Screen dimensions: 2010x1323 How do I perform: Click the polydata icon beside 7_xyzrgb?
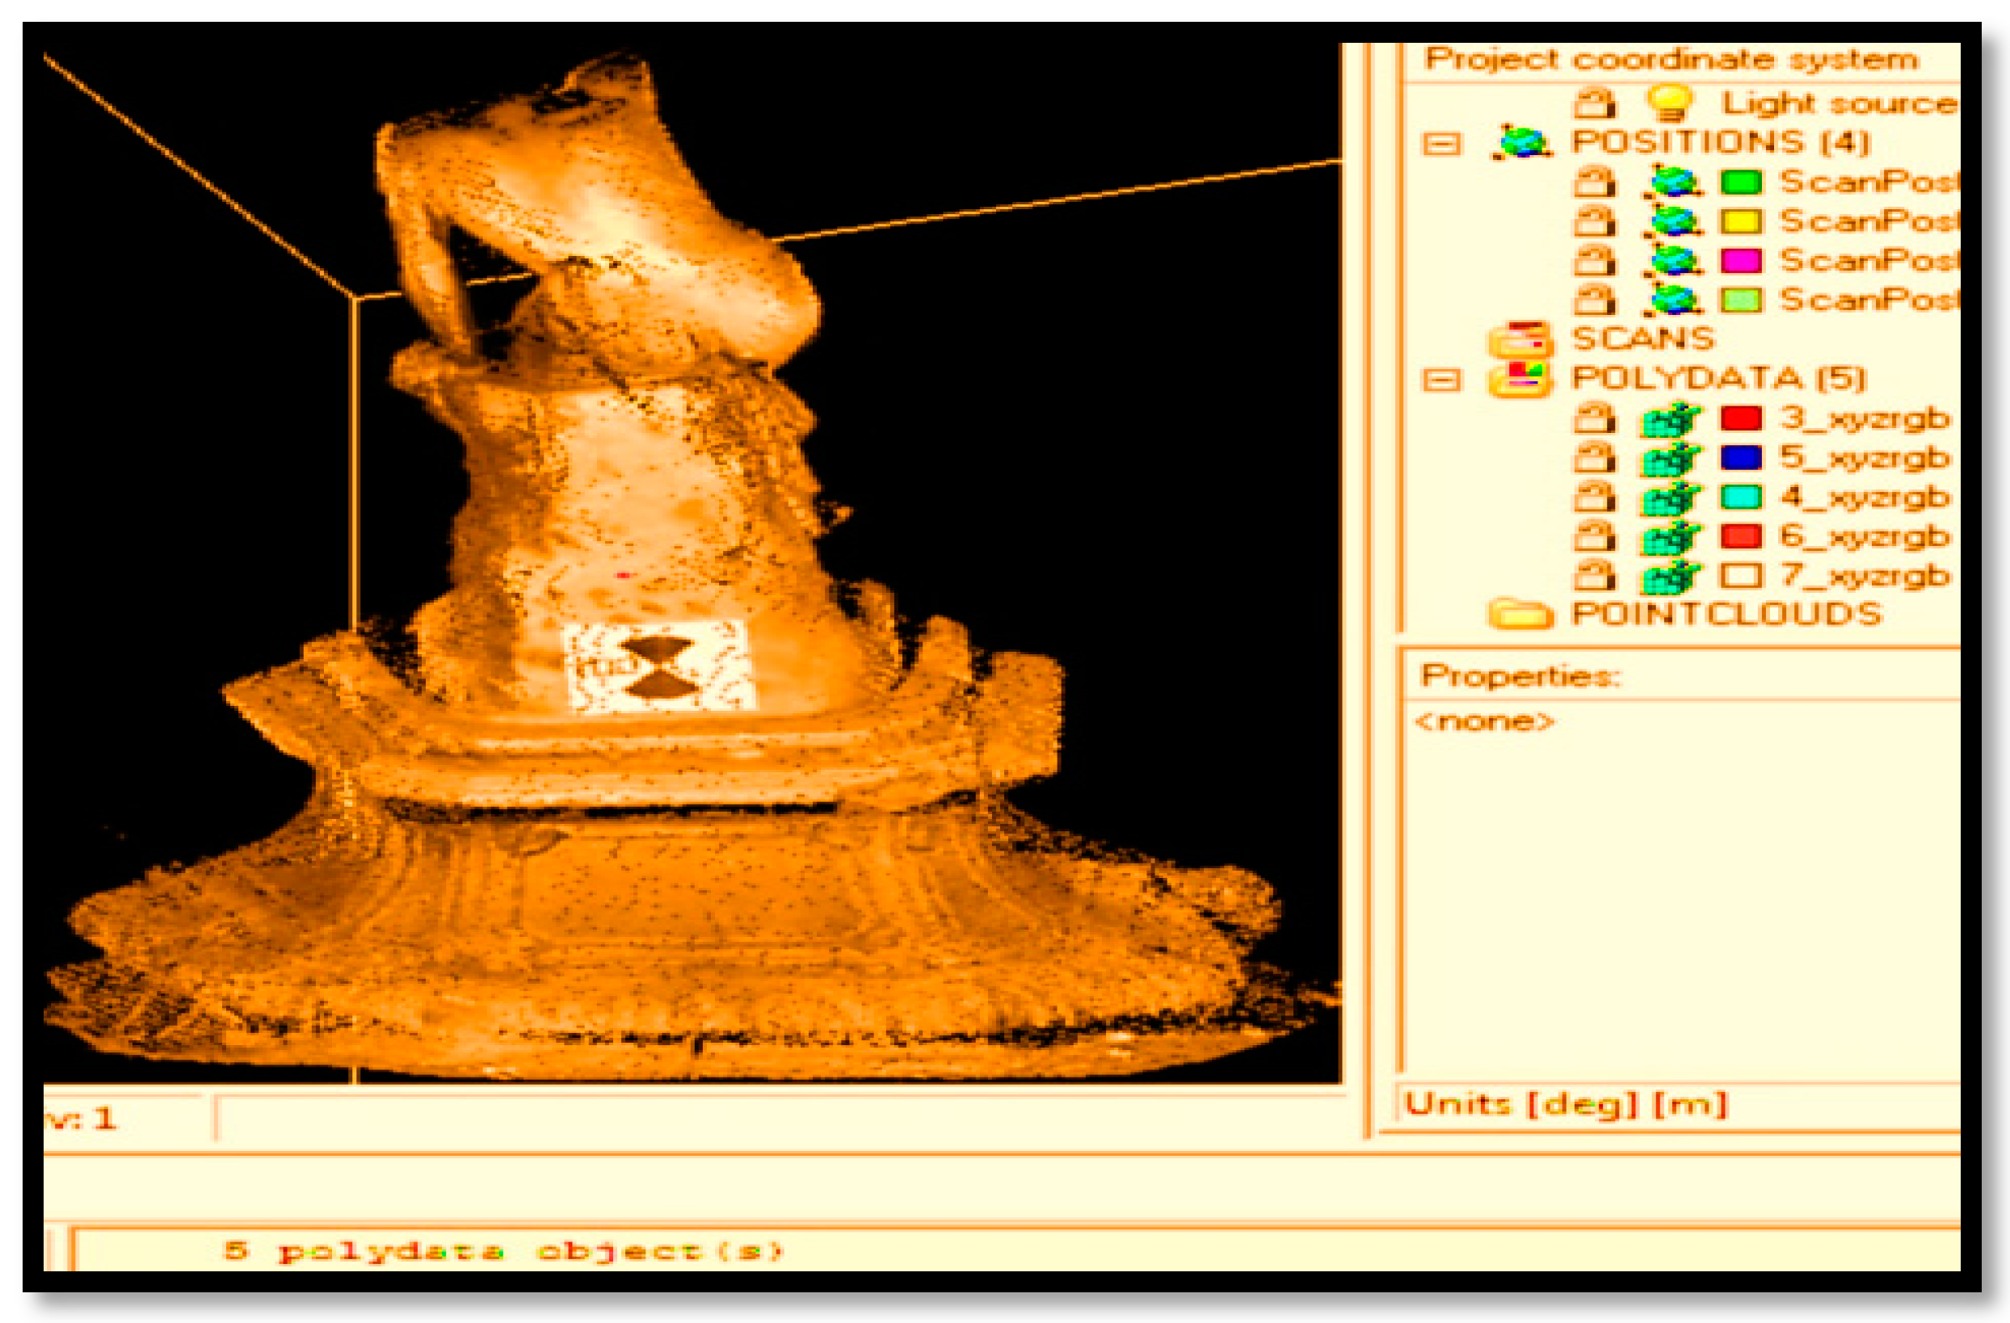tap(1670, 577)
